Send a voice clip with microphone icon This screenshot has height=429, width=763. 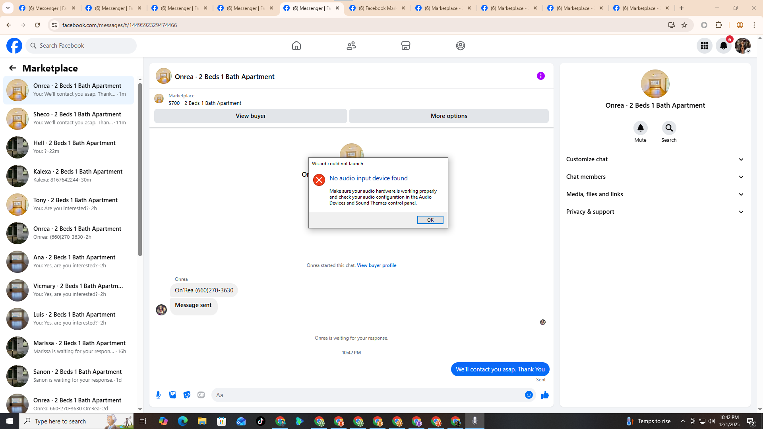pyautogui.click(x=158, y=395)
